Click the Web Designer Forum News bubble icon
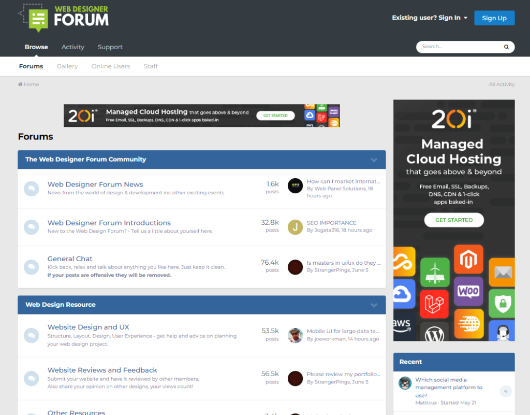The image size is (530, 415). pyautogui.click(x=32, y=189)
